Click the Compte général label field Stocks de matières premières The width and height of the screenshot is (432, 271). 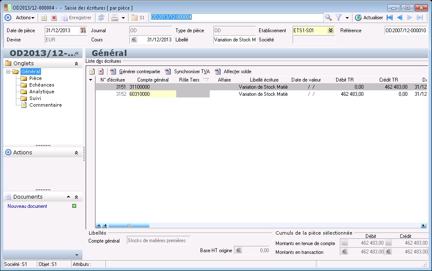pos(158,240)
